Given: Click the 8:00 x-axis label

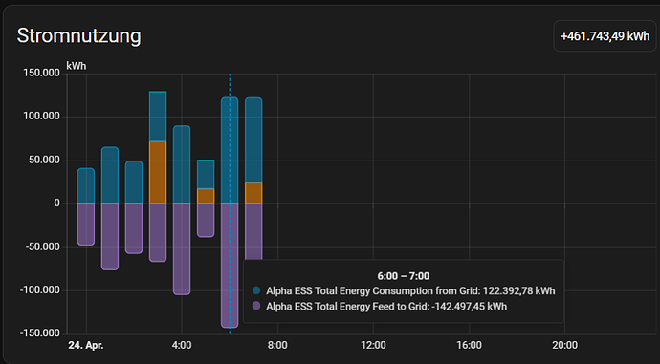Looking at the screenshot, I should coord(277,346).
